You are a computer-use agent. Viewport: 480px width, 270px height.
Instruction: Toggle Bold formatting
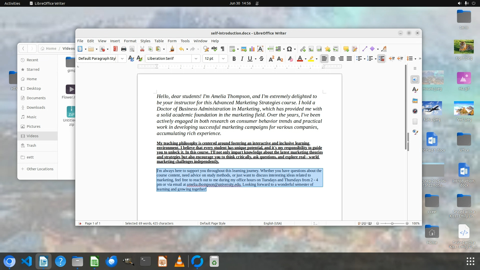tap(234, 58)
